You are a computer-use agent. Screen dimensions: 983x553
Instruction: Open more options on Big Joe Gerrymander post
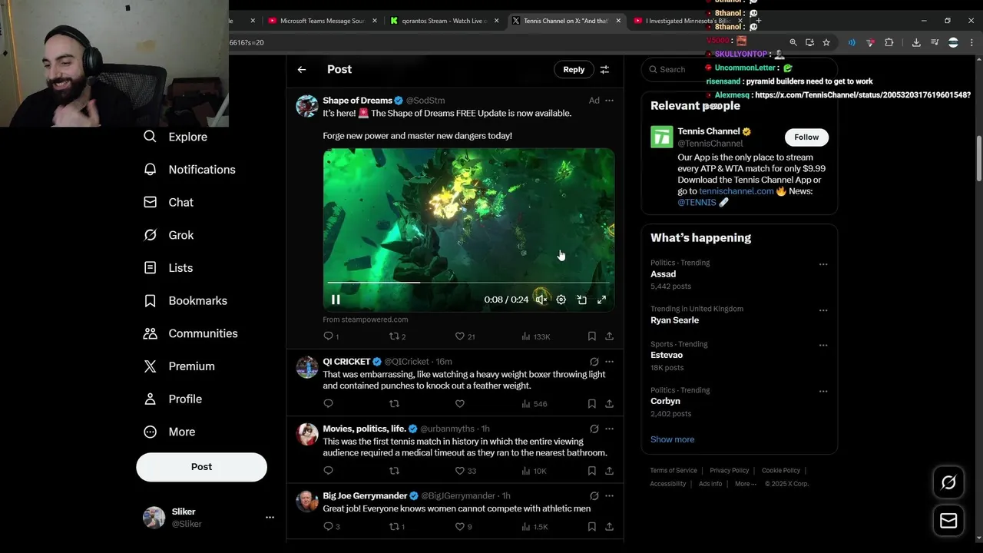[609, 496]
